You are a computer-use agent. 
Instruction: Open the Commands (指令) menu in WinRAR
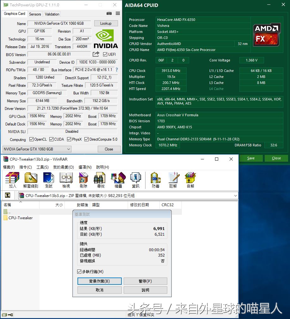click(26, 167)
